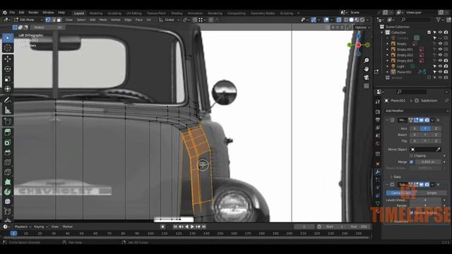Select Simple subdivision type
The image size is (452, 254).
432,193
